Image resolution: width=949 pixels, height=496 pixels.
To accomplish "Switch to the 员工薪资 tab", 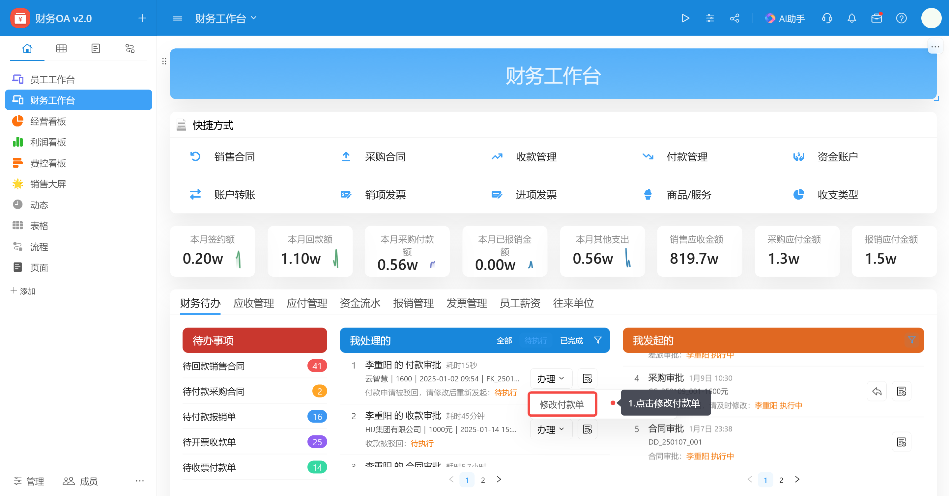I will 520,303.
